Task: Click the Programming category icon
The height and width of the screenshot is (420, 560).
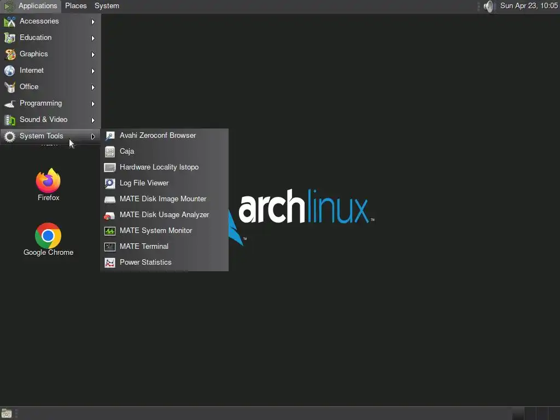Action: click(10, 103)
